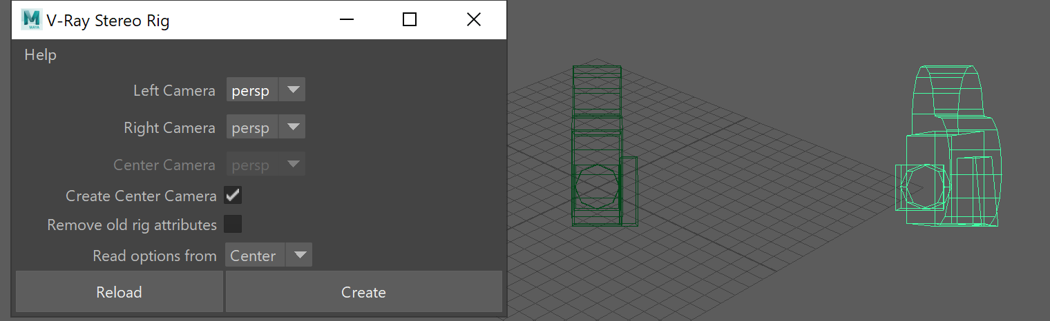Select the dark green camera wireframe
1050x321 pixels.
[604, 146]
